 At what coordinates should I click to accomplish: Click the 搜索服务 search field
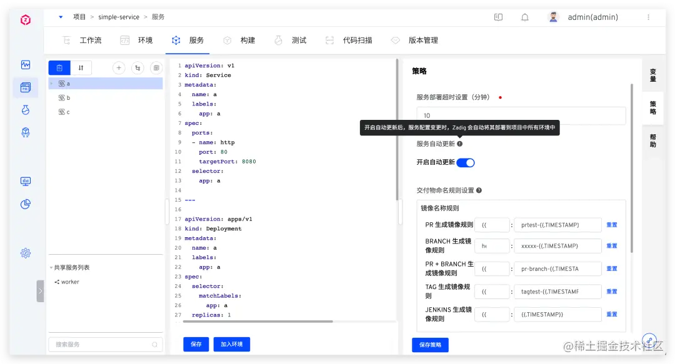(105, 344)
